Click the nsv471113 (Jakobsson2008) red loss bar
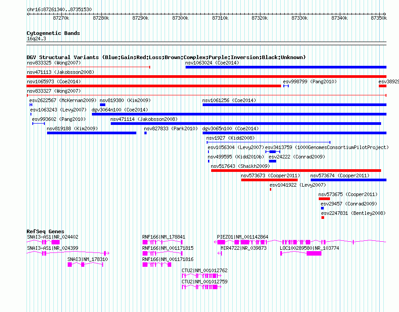Image resolution: width=399 pixels, height=312 pixels. [x=207, y=77]
